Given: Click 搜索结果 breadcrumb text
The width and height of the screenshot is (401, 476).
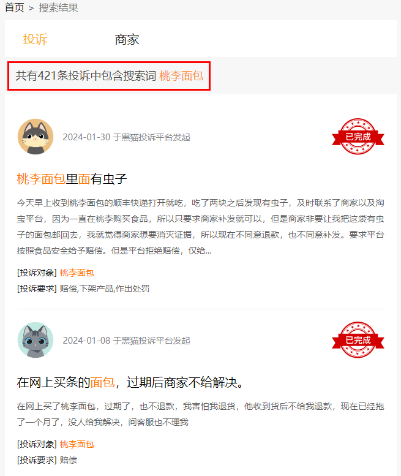Looking at the screenshot, I should point(58,7).
